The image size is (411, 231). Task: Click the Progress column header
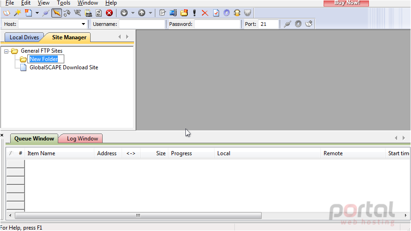(x=191, y=153)
